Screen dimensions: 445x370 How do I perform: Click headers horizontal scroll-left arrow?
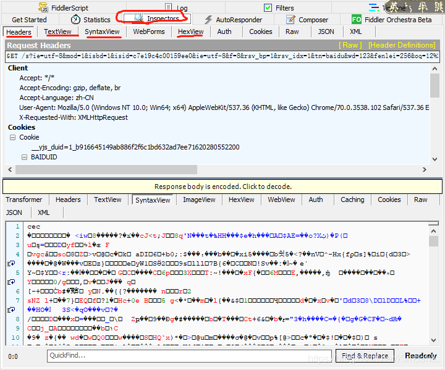[11, 170]
